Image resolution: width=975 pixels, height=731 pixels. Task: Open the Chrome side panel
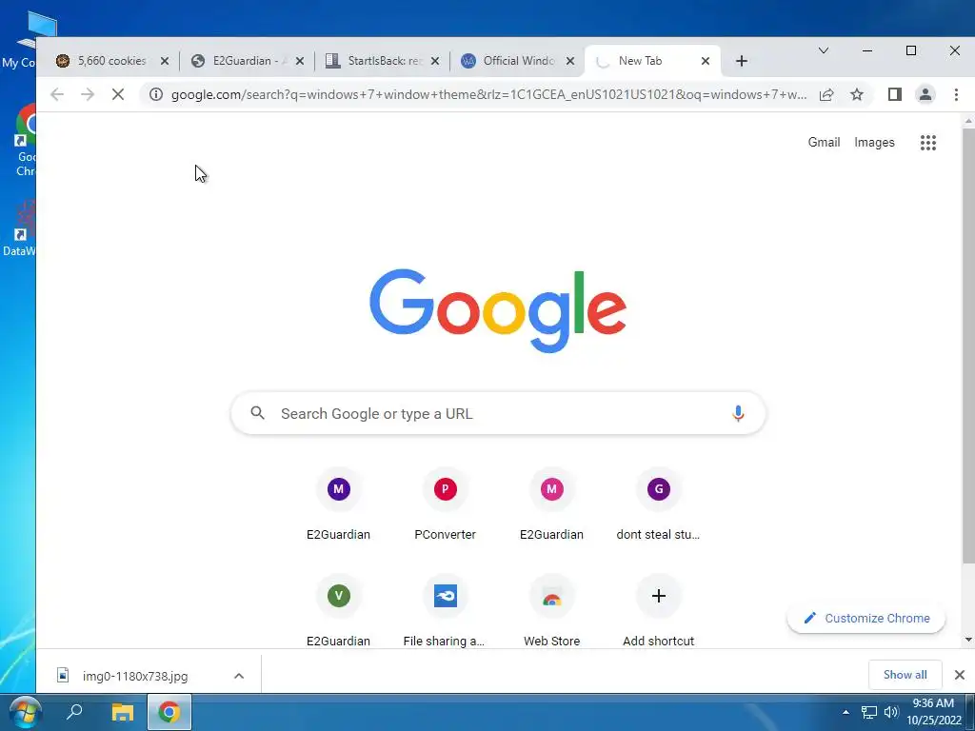coord(895,94)
